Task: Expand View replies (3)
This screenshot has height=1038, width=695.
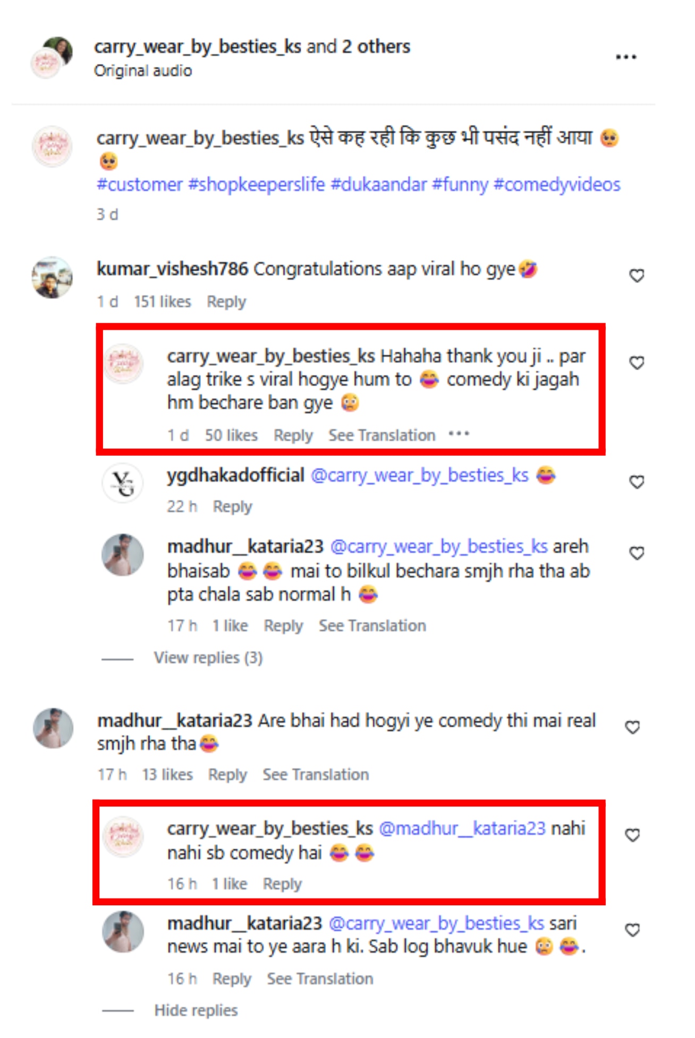Action: coord(208,658)
